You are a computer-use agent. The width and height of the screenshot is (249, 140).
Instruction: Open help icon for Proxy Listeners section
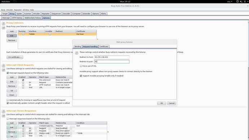click(x=4, y=23)
